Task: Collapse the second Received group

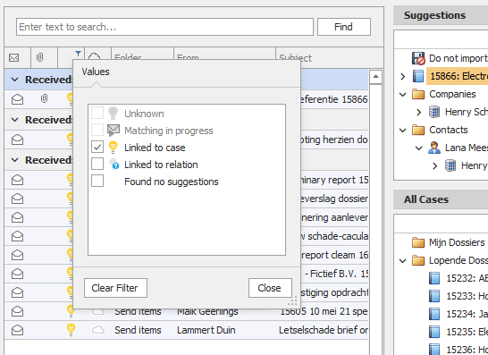Action: tap(14, 120)
